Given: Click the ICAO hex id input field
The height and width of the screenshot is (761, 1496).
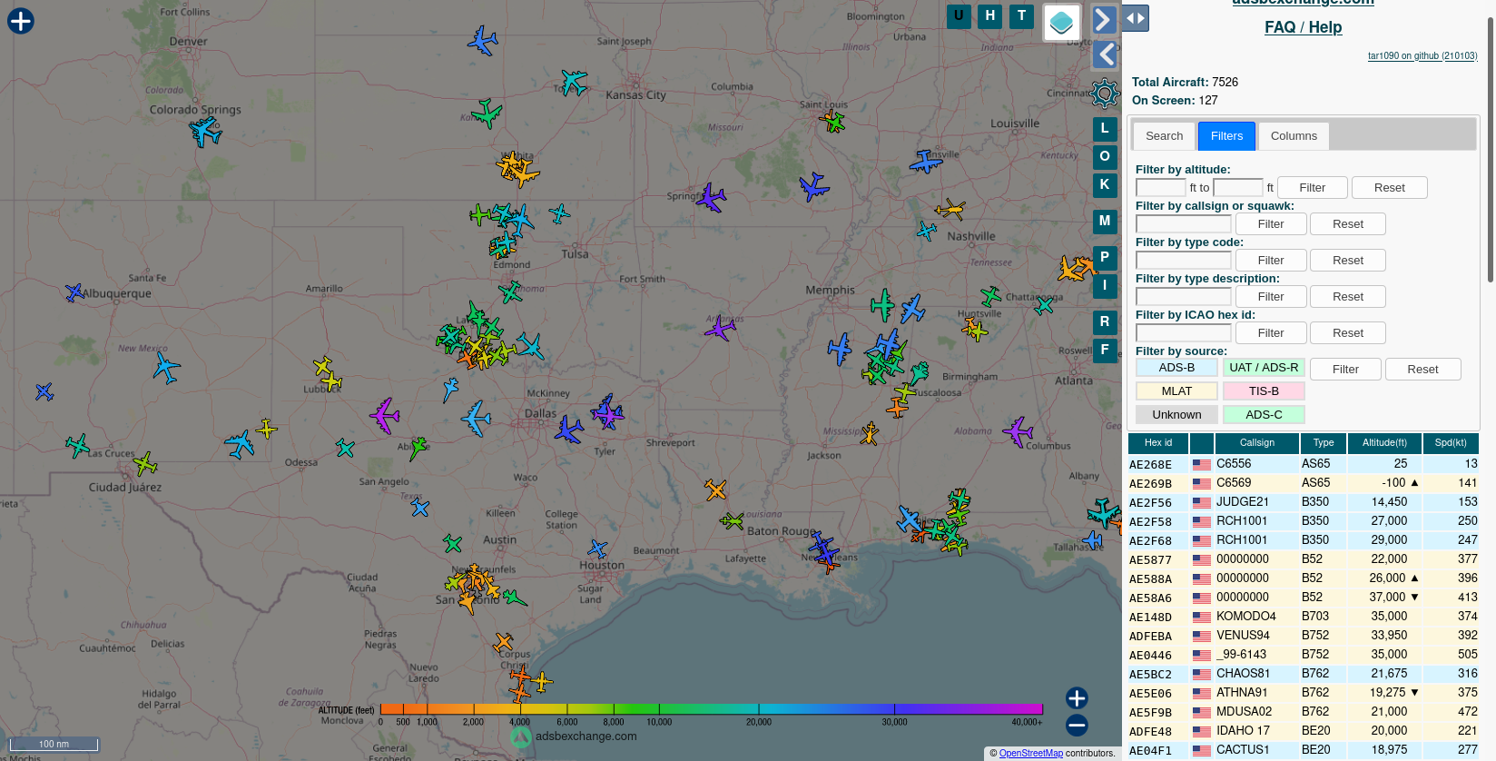Looking at the screenshot, I should pos(1184,333).
